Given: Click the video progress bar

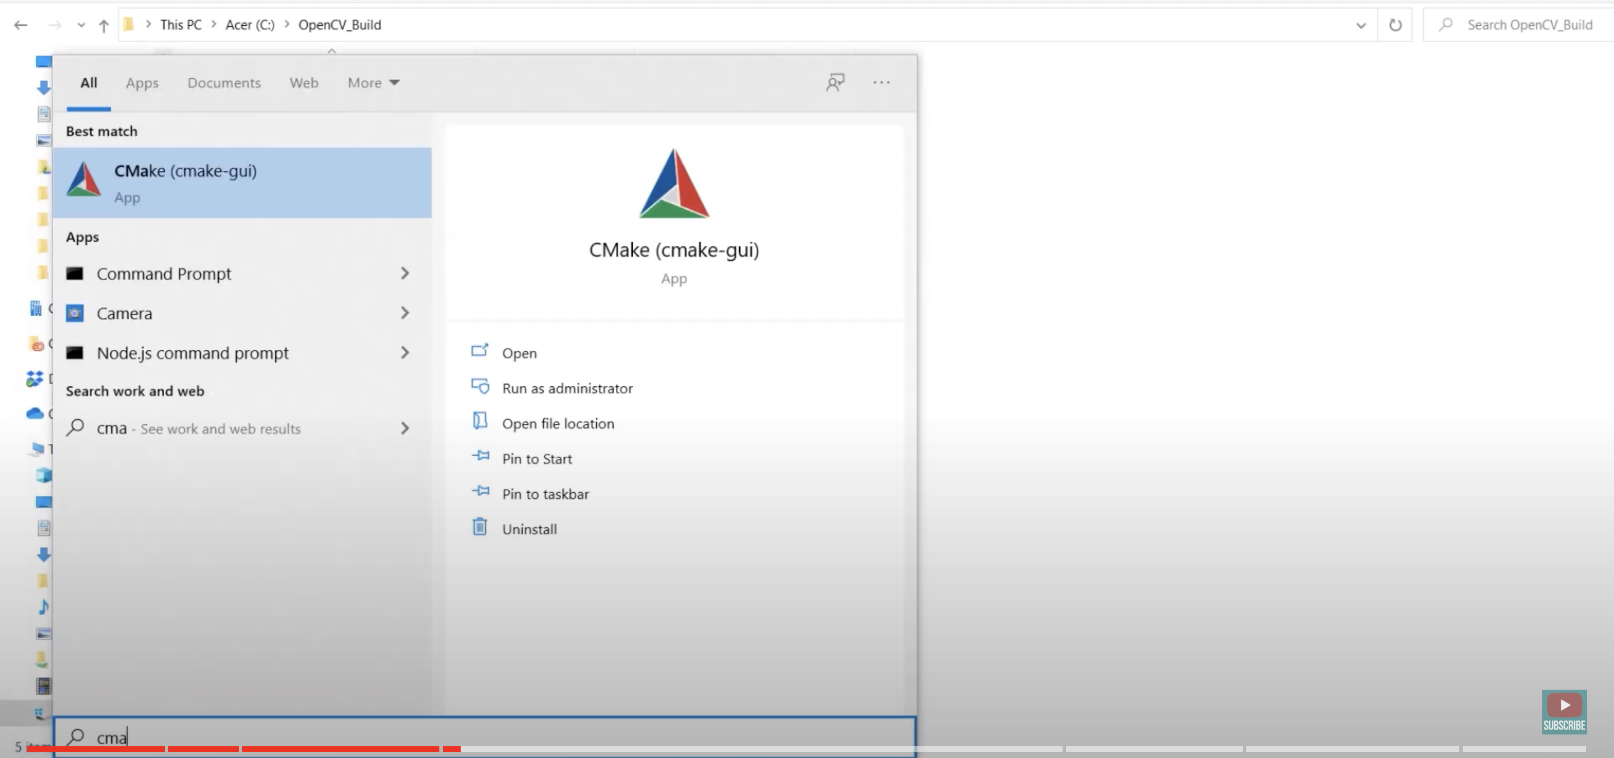Looking at the screenshot, I should coord(752,748).
